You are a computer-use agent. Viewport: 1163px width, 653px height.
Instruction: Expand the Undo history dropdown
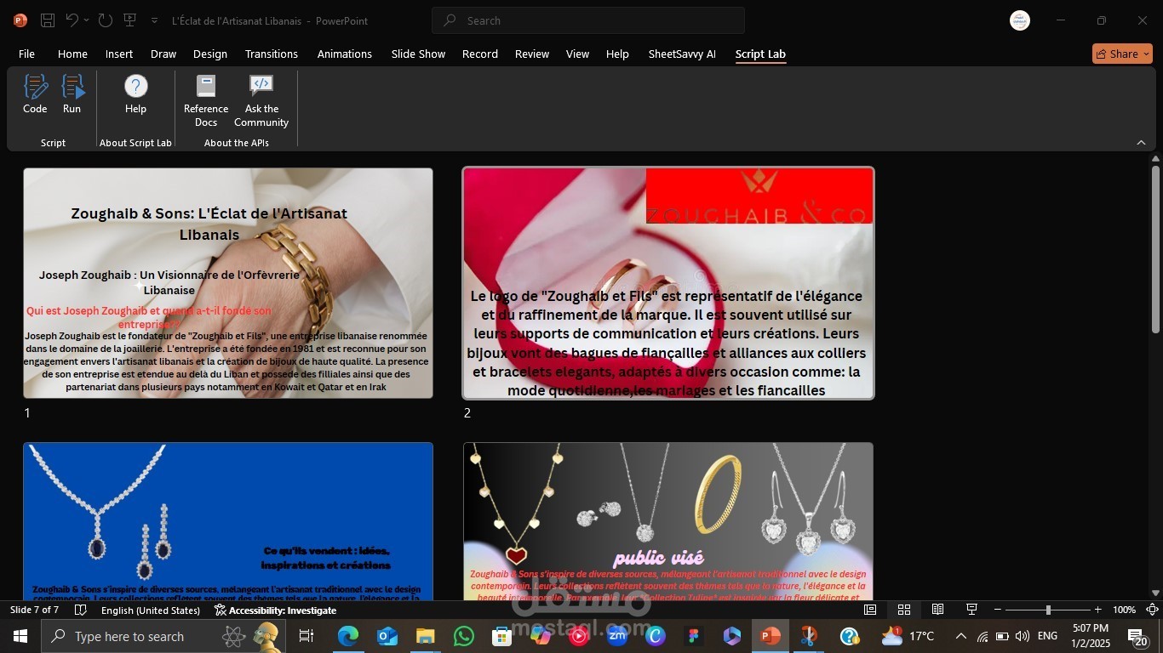pos(86,20)
